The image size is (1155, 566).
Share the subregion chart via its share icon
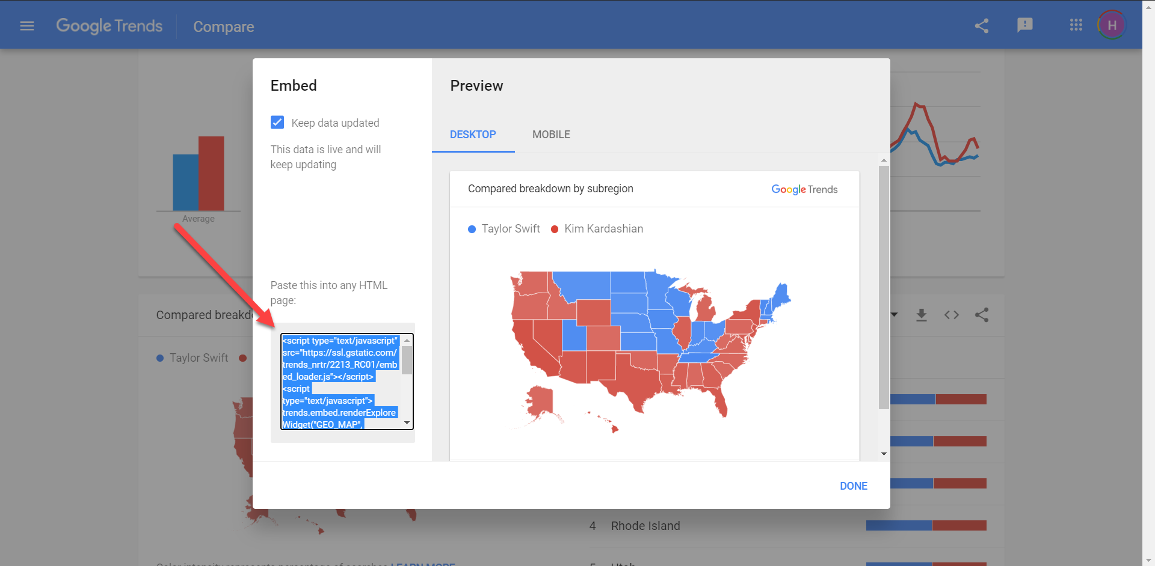coord(982,314)
